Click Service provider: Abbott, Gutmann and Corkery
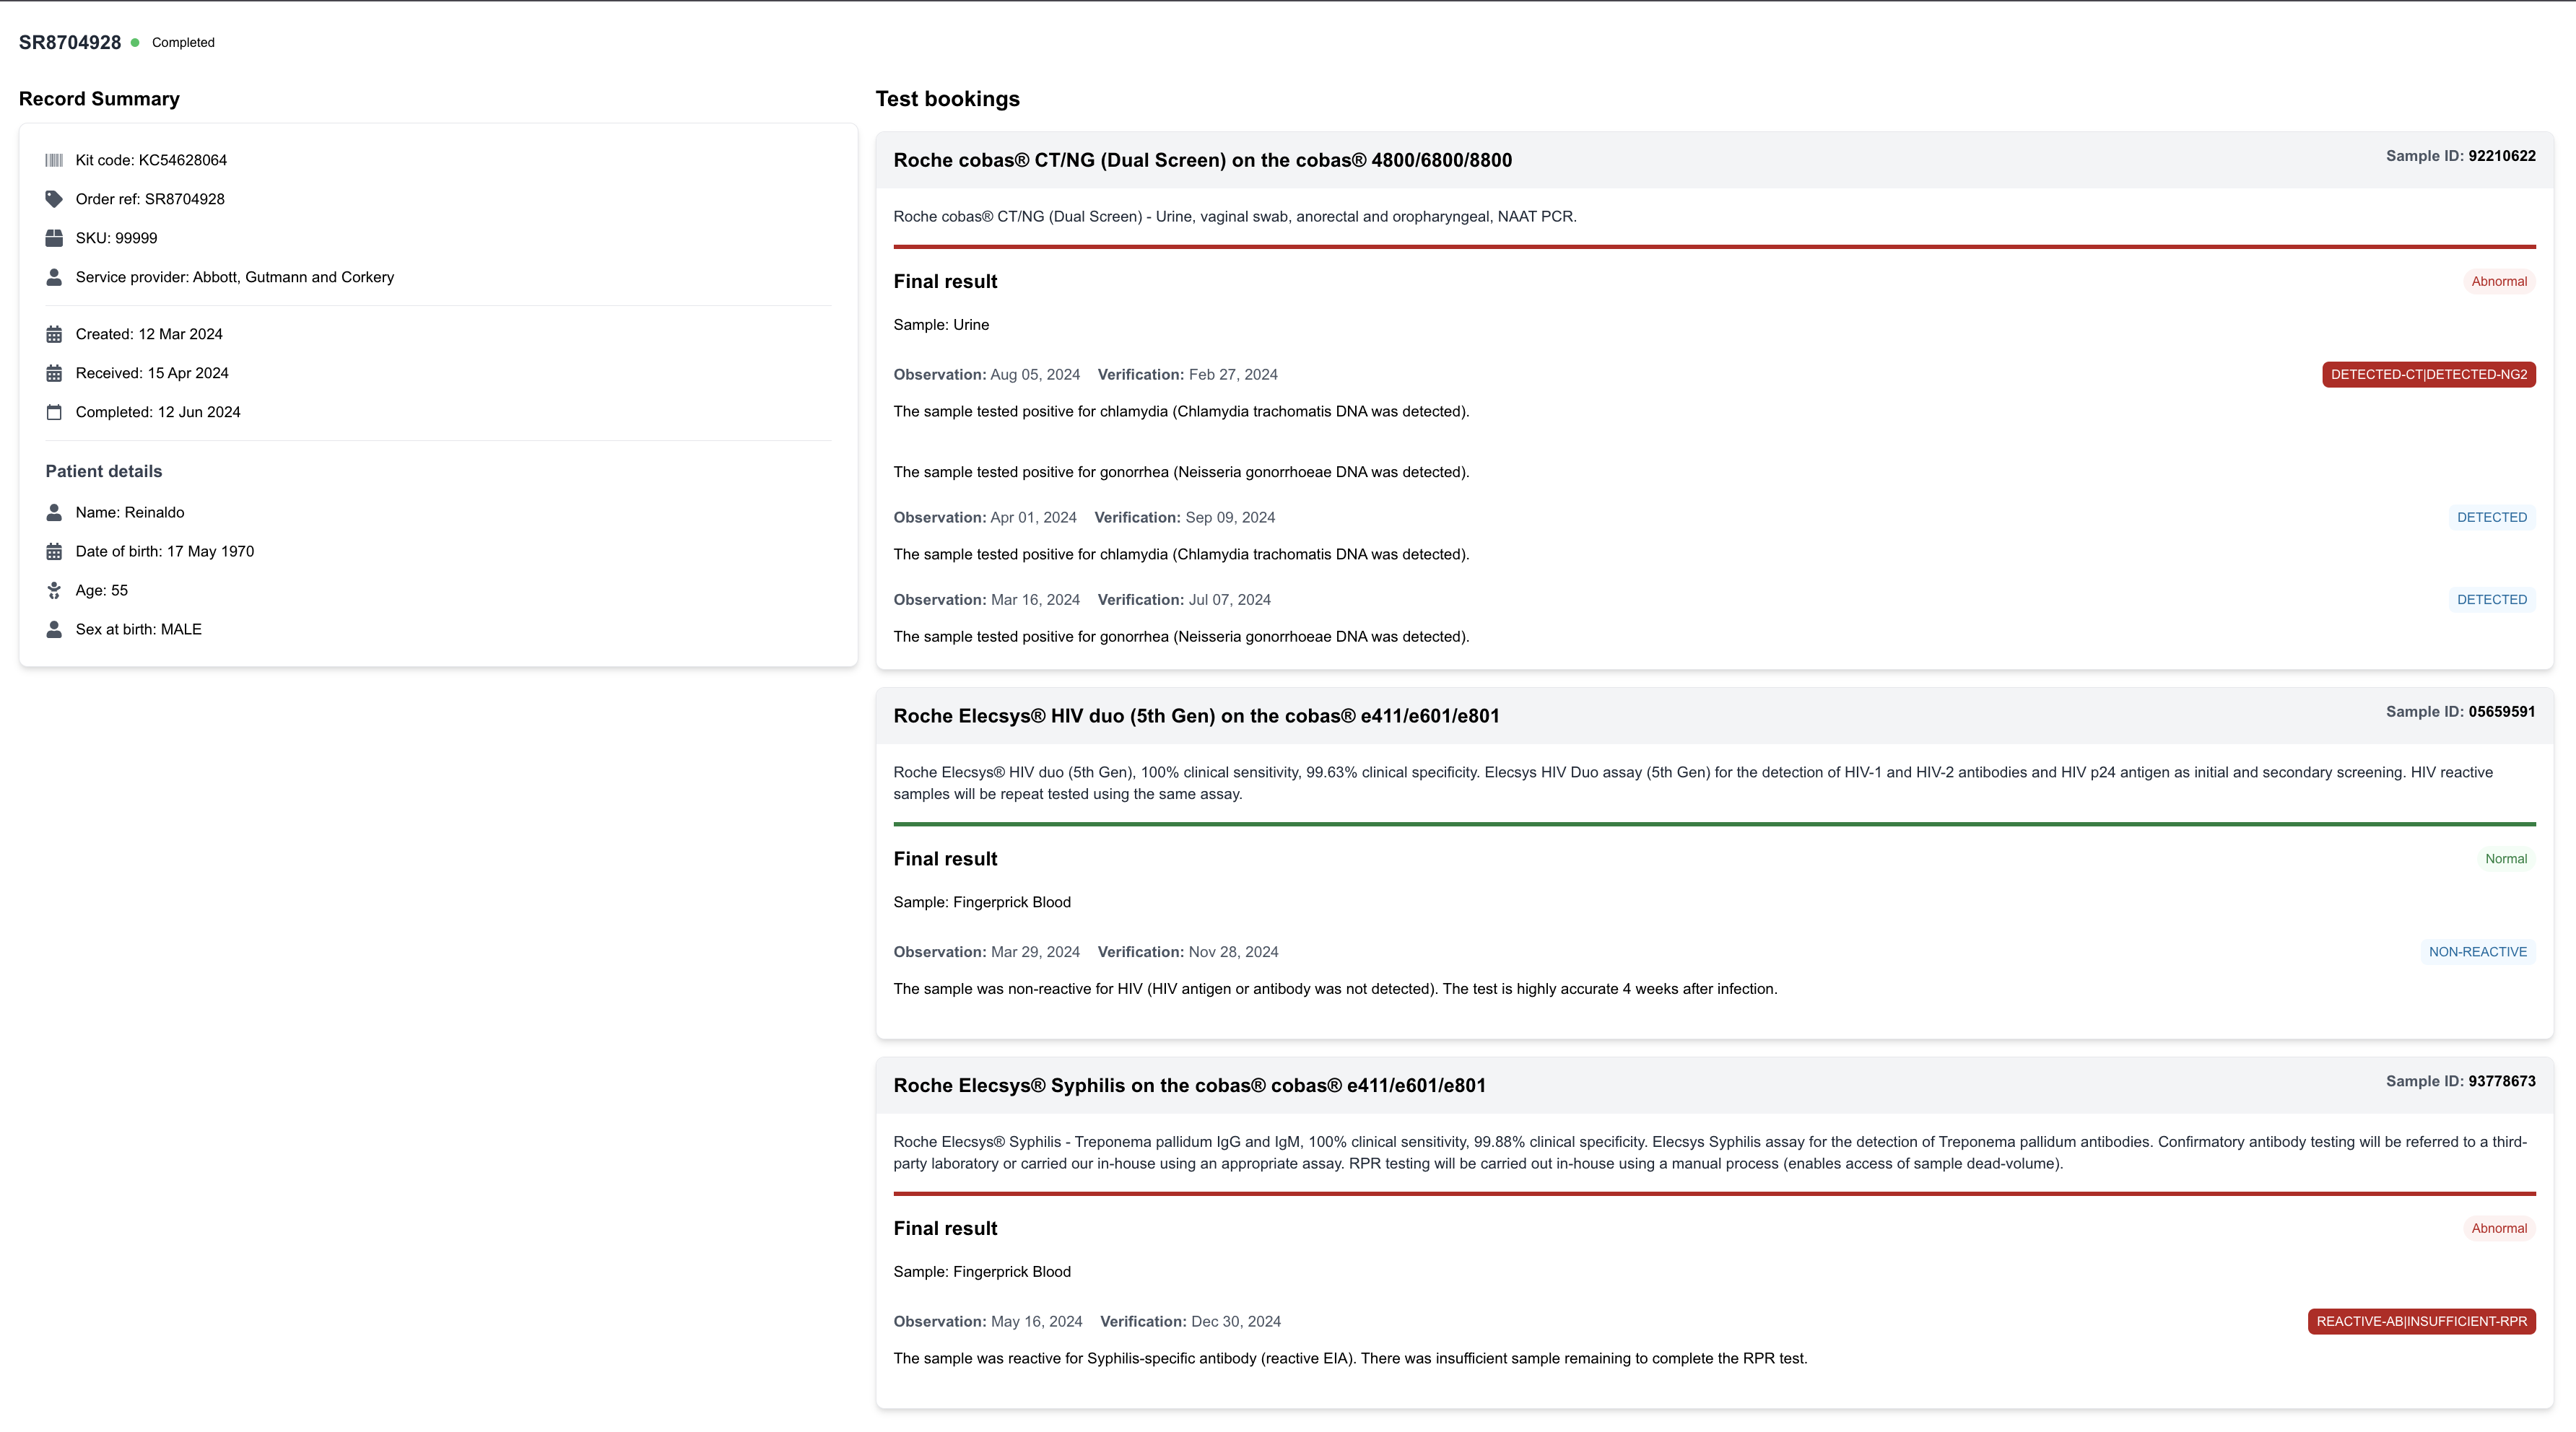 click(x=235, y=277)
